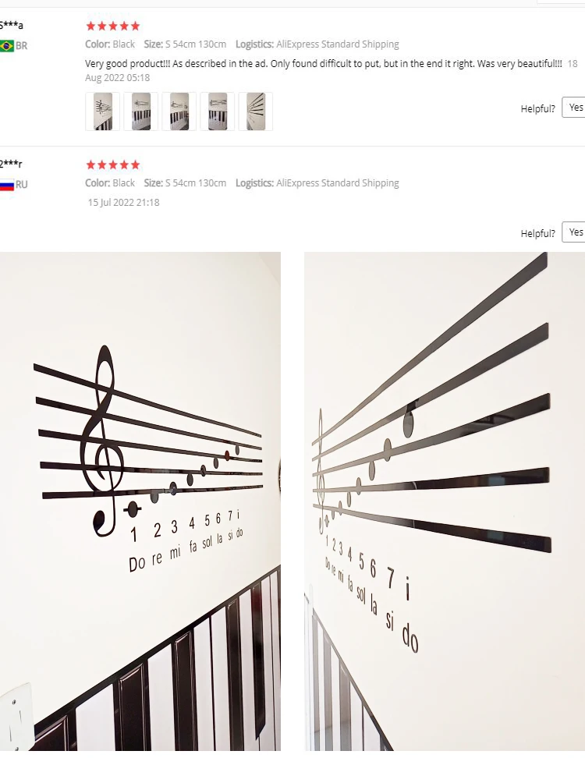Screen dimensions: 585x758
Task: Click the large treble clef wall photo
Action: pos(140,501)
